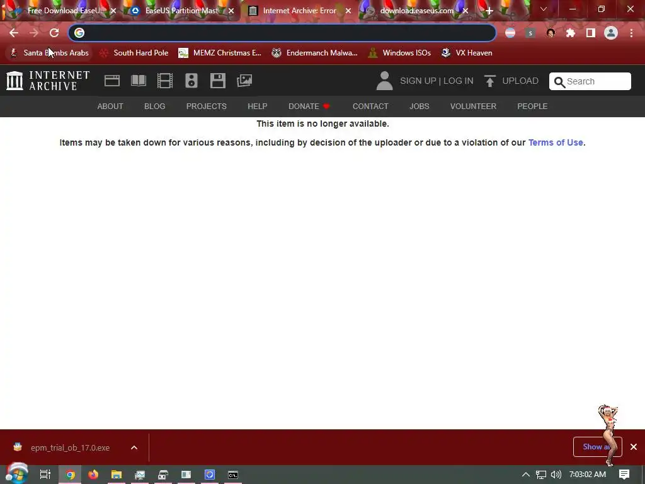This screenshot has height=484, width=645.
Task: Click LOG IN link
Action: pyautogui.click(x=459, y=81)
